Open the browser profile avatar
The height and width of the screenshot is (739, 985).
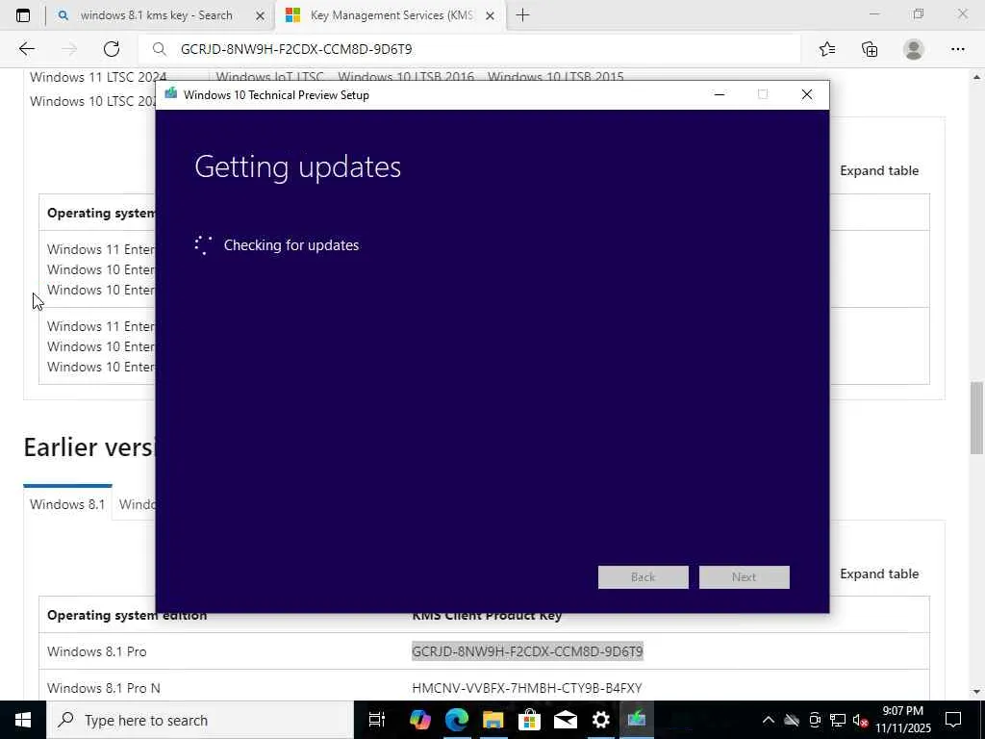pyautogui.click(x=914, y=49)
